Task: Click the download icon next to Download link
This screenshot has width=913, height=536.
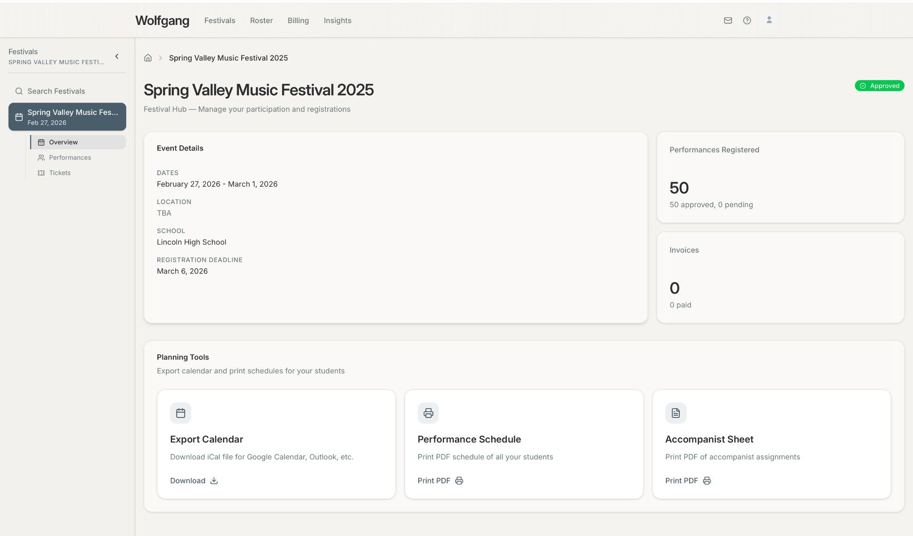Action: point(214,481)
